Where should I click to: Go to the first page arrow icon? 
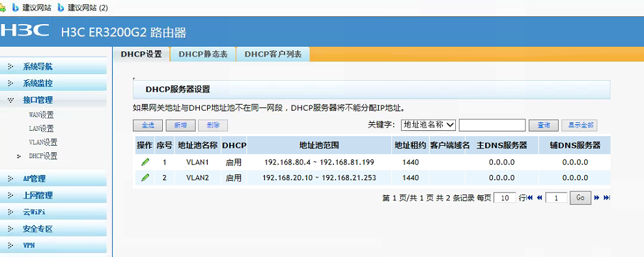(530, 198)
